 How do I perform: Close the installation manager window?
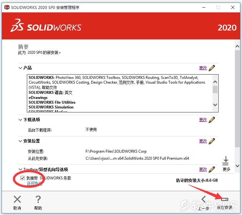click(x=233, y=7)
